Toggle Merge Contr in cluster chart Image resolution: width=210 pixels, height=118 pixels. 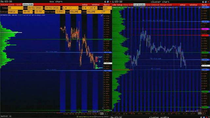(166, 5)
